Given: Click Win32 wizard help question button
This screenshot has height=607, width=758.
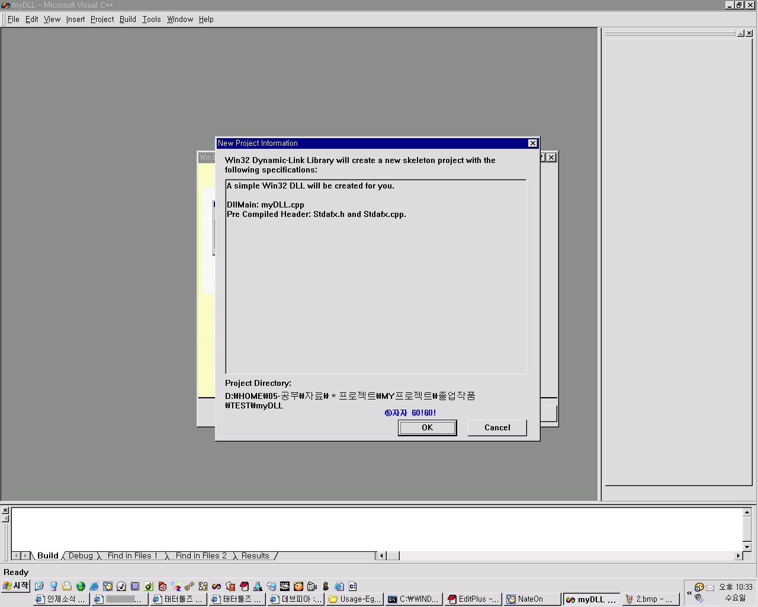Looking at the screenshot, I should pyautogui.click(x=542, y=157).
